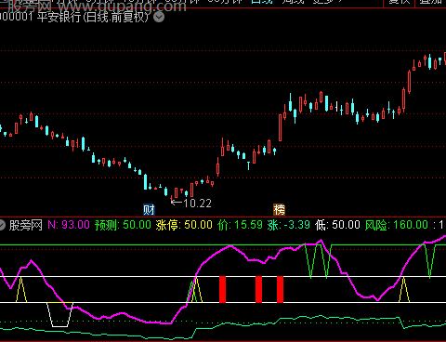Click the 涨: -3.39 indicator value
Image resolution: width=446 pixels, height=342 pixels.
[x=289, y=225]
